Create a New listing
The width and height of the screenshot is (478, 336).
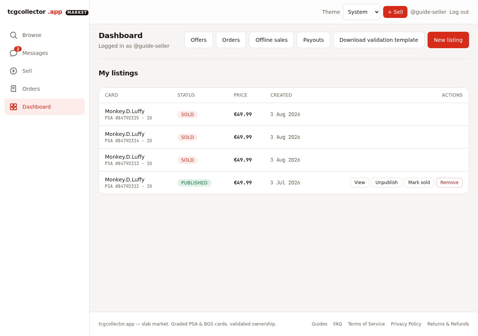click(x=448, y=40)
